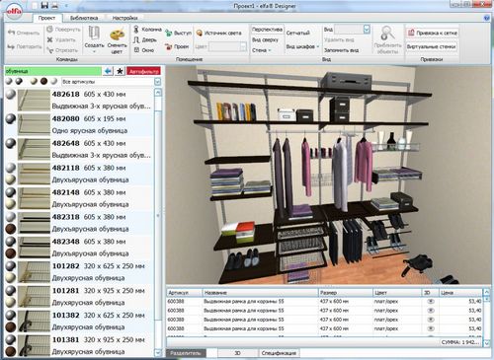Click the Приблизить объекты magnifier icon
494x360 pixels.
tap(387, 34)
